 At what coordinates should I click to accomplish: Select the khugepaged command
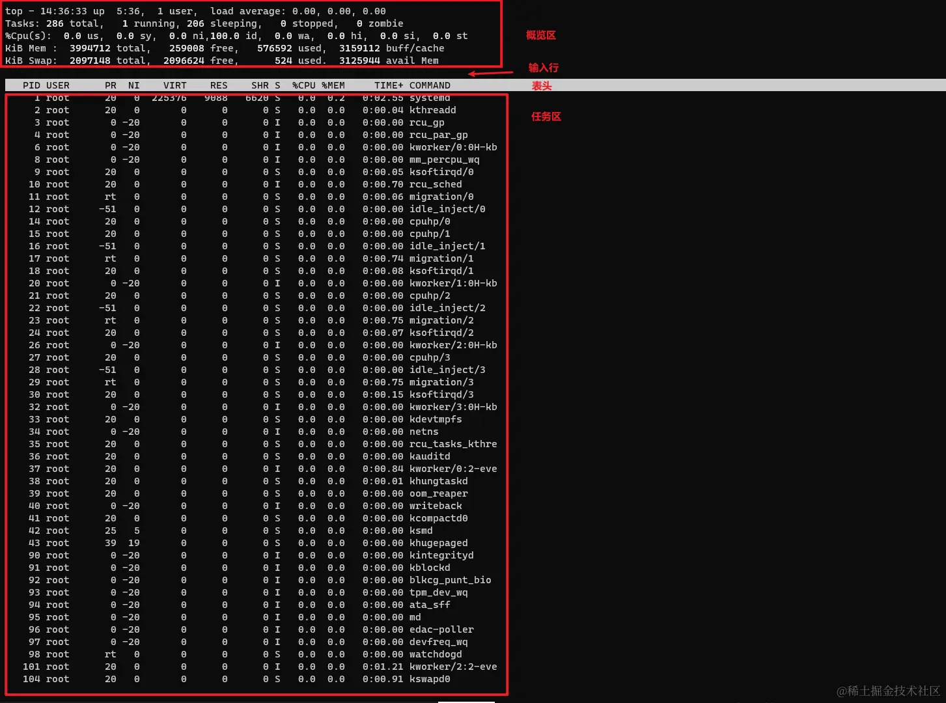coord(439,543)
